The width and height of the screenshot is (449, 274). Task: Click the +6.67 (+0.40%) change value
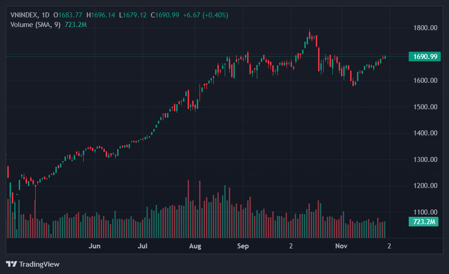click(x=206, y=15)
